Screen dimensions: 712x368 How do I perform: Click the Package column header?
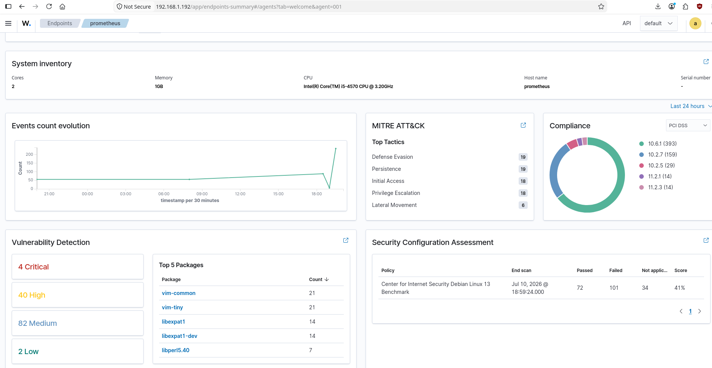coord(171,280)
